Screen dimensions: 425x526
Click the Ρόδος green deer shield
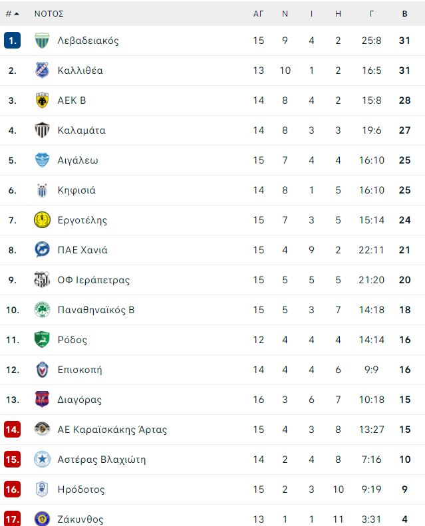click(x=42, y=340)
